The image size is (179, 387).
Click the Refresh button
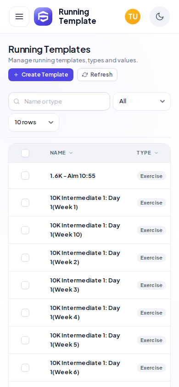click(x=97, y=75)
